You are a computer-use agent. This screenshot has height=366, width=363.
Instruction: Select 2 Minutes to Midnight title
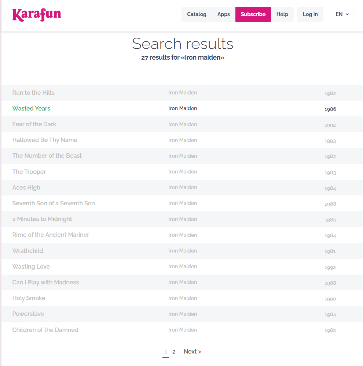42,219
